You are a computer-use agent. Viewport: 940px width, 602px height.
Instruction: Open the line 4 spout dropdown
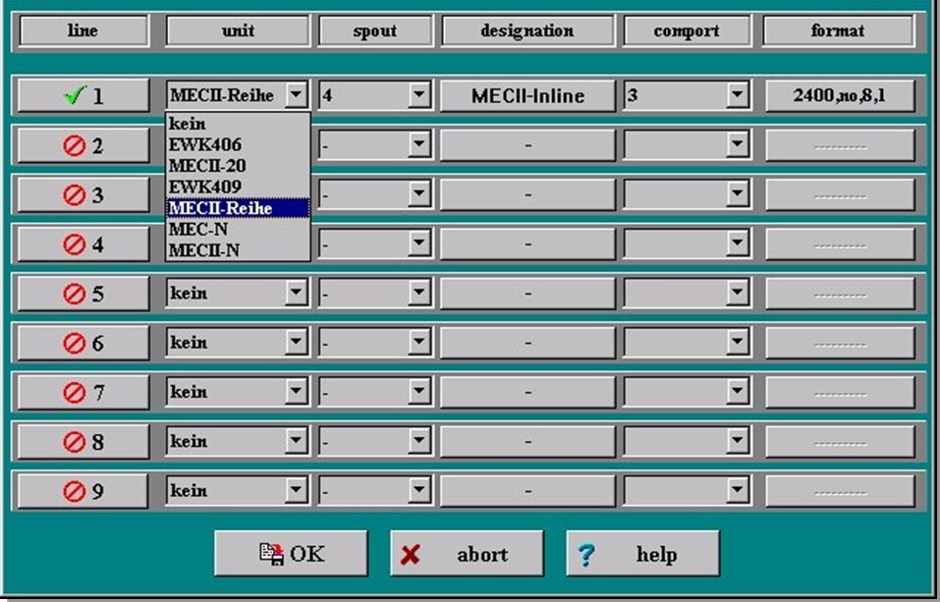click(x=419, y=244)
